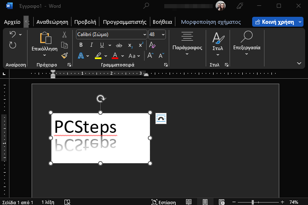Screen dimensions: 308x205
Task: Collapse ribbon with chevron arrow
Action: coord(299,64)
